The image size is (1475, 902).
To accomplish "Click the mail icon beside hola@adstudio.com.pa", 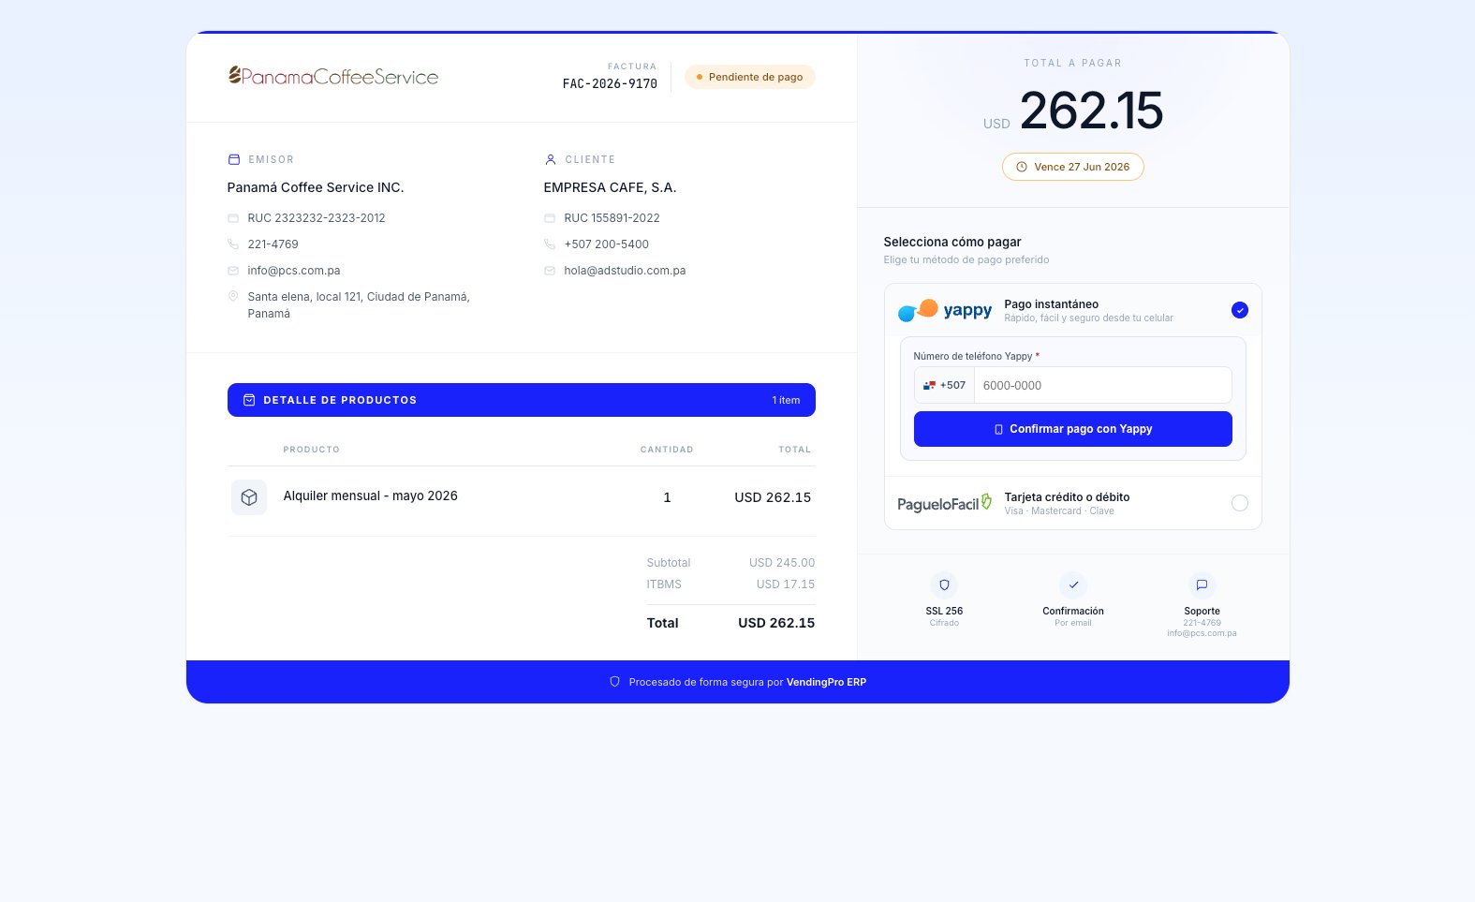I will (x=550, y=271).
